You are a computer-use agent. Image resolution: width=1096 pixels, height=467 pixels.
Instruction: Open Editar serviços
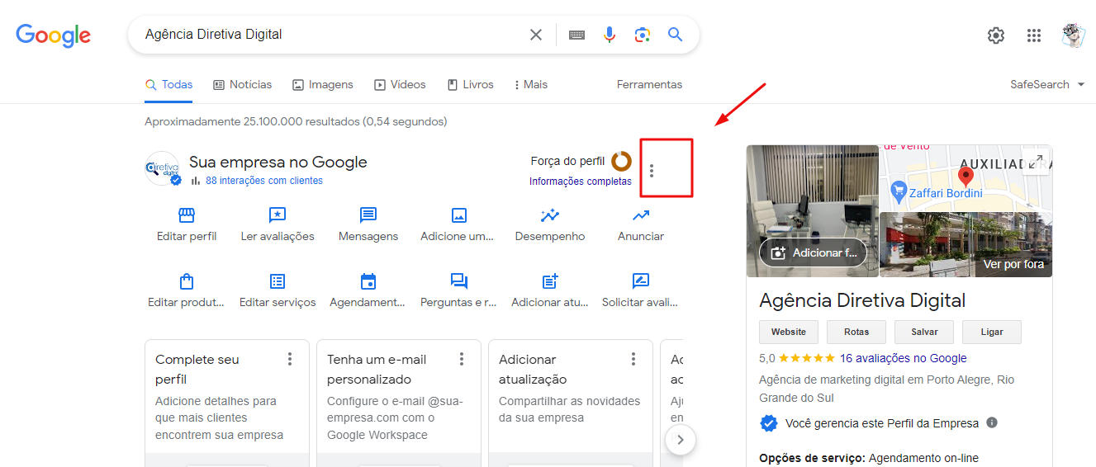click(x=278, y=290)
